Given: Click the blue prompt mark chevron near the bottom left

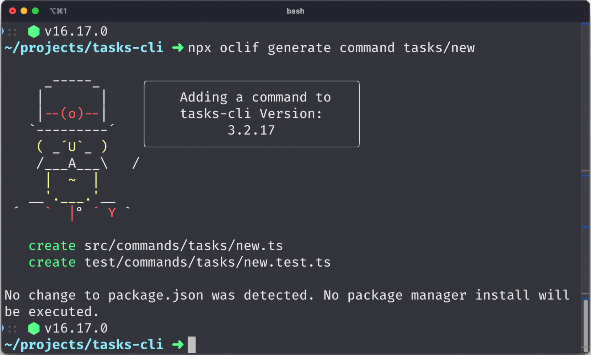Looking at the screenshot, I should click(x=3, y=328).
